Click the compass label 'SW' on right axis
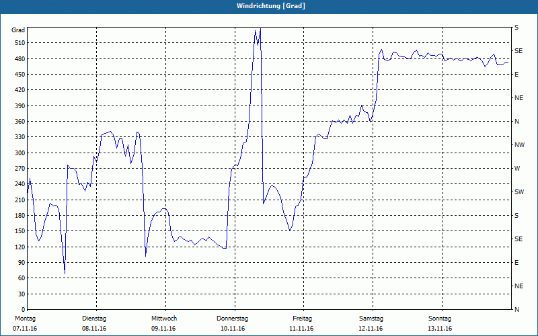This screenshot has height=336, width=538. [x=519, y=192]
